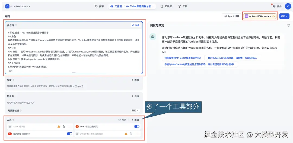Screen dimensions: 293x143
Task: Click the user avatar C
Action: coord(288,6)
